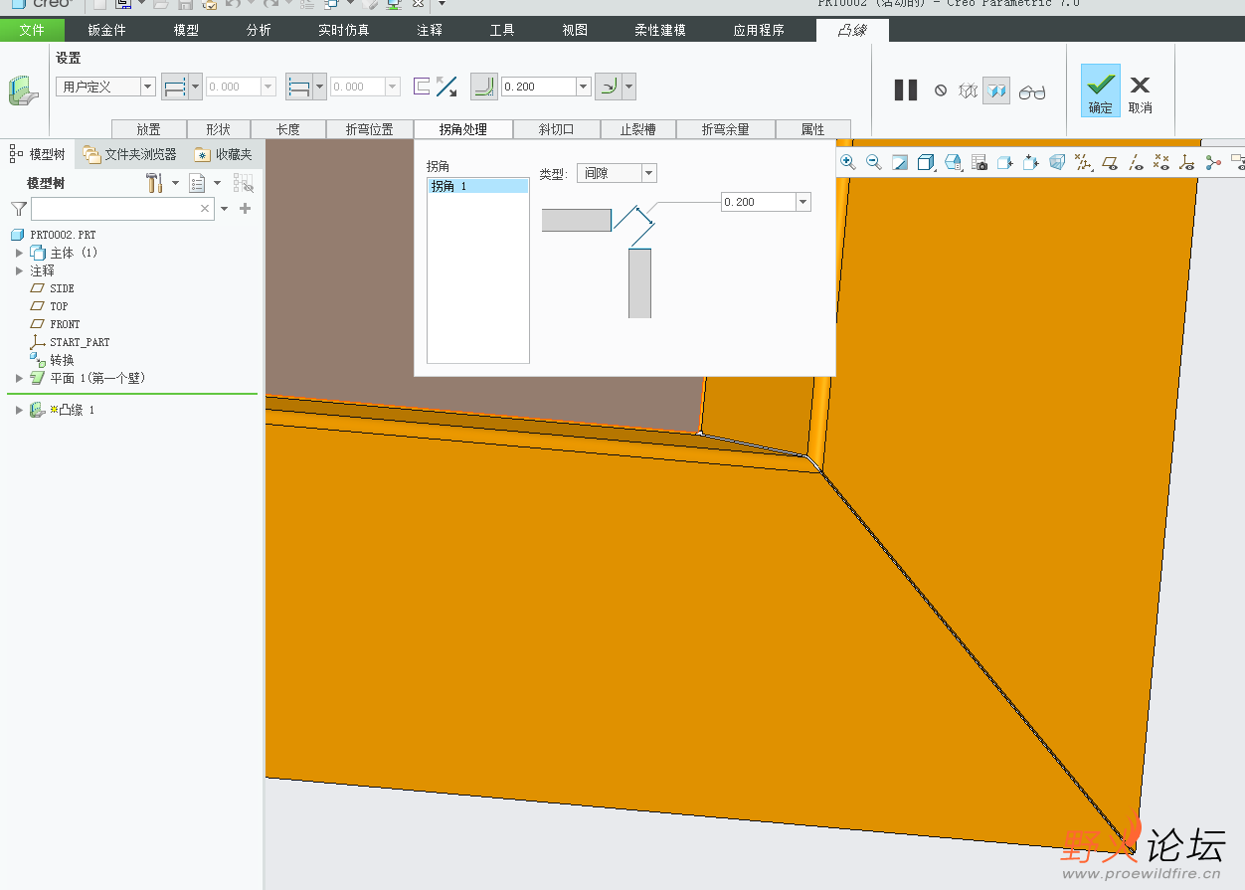Image resolution: width=1245 pixels, height=890 pixels.
Task: Click the Zoom Out icon
Action: pyautogui.click(x=874, y=162)
